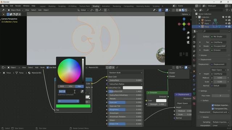Click the Z axis on the navigation gizmo
232x130 pixels.
pyautogui.click(x=184, y=19)
